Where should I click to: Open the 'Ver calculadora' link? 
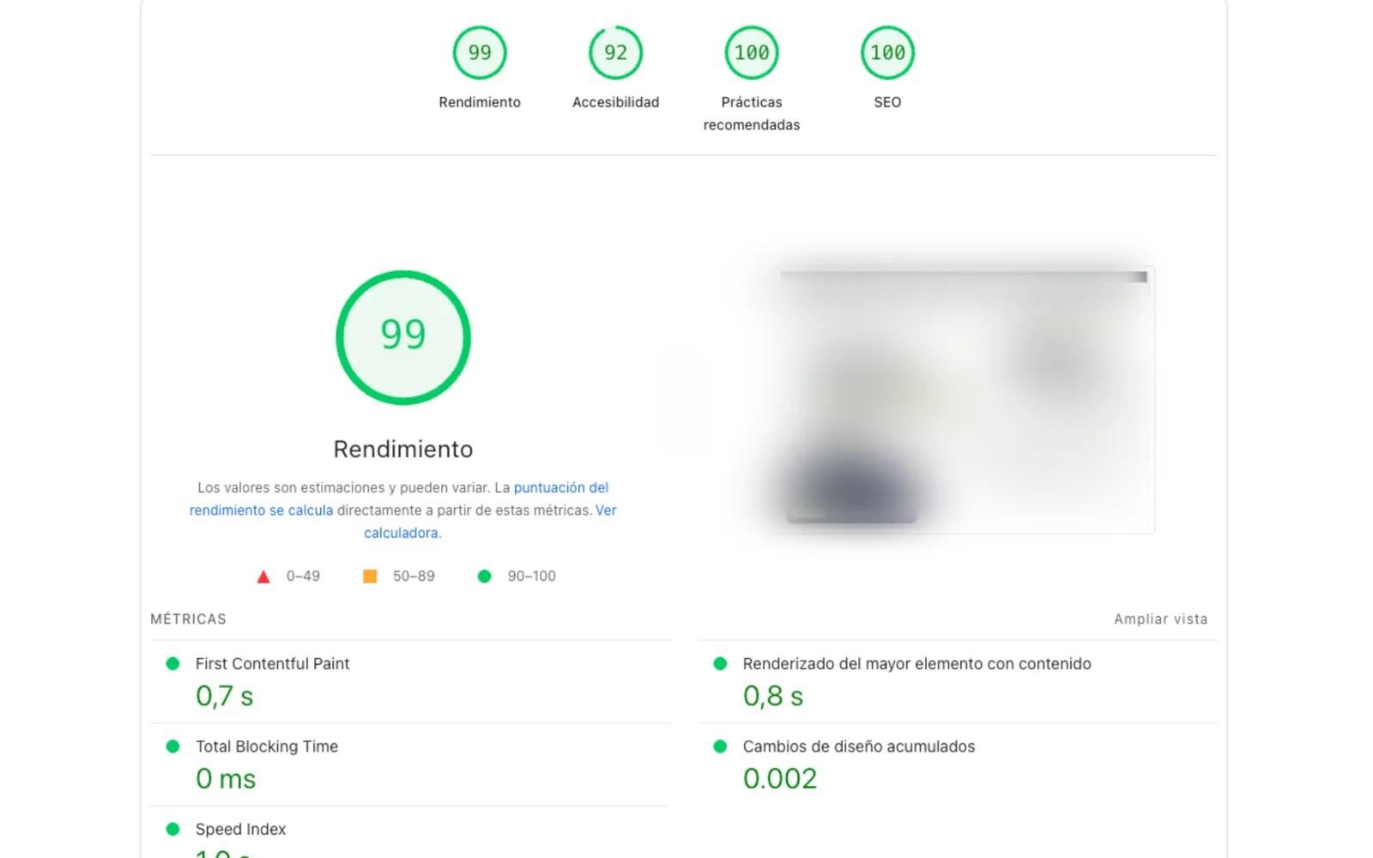(490, 522)
